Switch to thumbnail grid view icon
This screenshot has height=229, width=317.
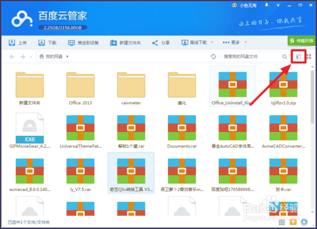(309, 56)
